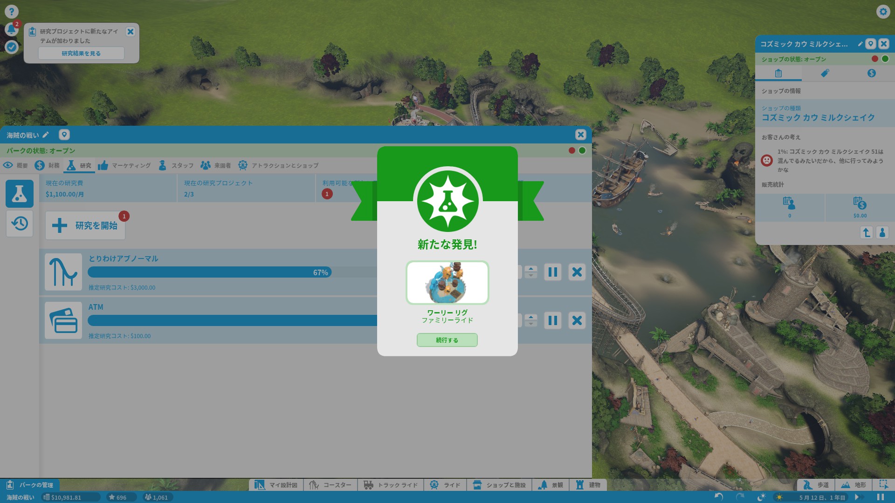Set park status to open with green dot
This screenshot has width=895, height=503.
(x=582, y=150)
